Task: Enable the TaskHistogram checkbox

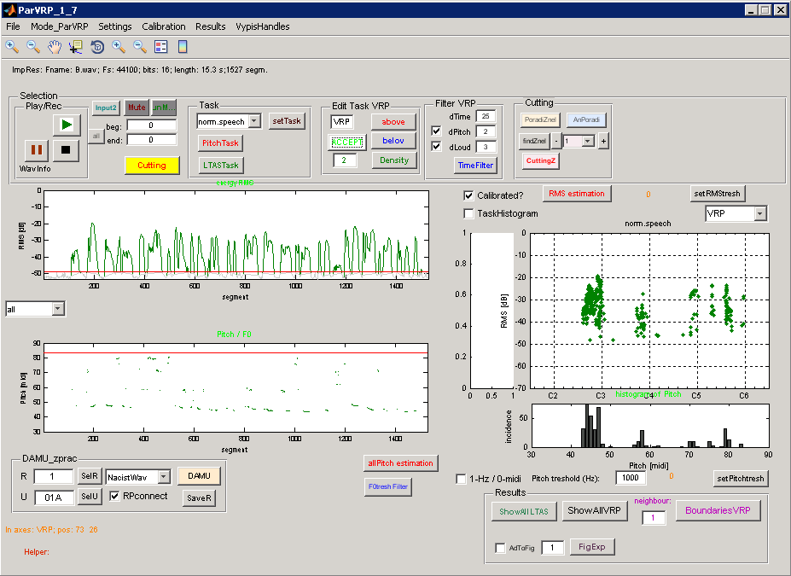Action: (468, 213)
